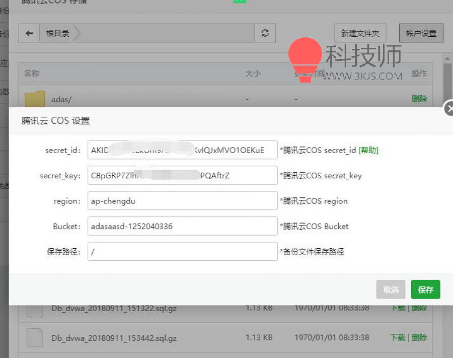Cancel the dialog with 取消
Viewport: 453px width, 358px height.
(x=391, y=290)
